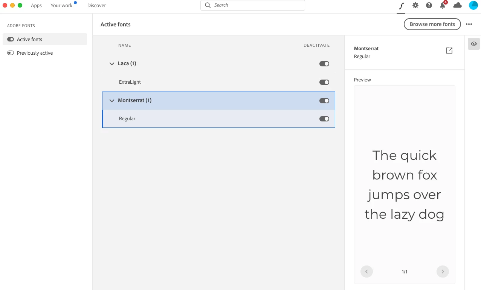Deactivate the Montserrat family toggle

324,101
